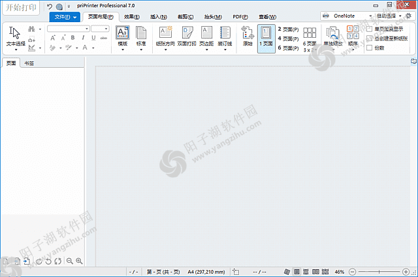
Task: Click the 第 - 页 (共 - 页) page indicator
Action: [163, 272]
